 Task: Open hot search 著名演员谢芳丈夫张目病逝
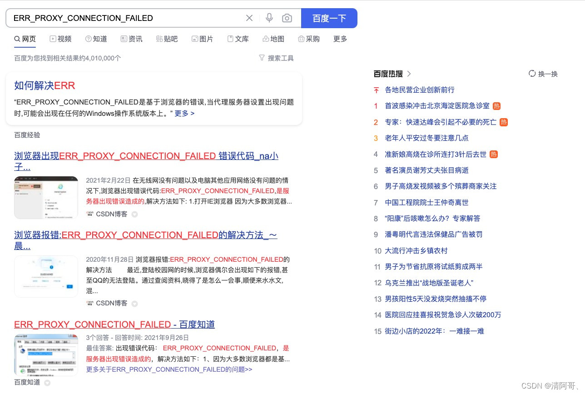tap(426, 170)
